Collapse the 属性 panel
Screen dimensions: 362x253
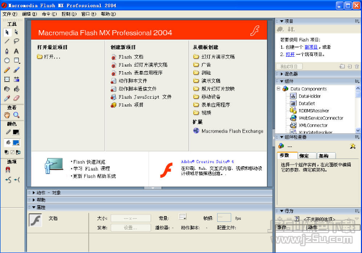(x=34, y=207)
